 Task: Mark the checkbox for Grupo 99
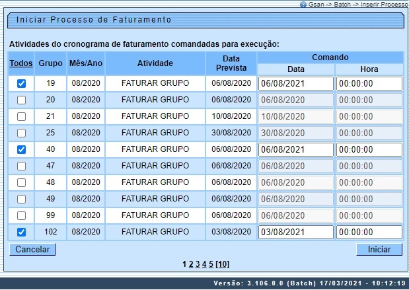(21, 216)
